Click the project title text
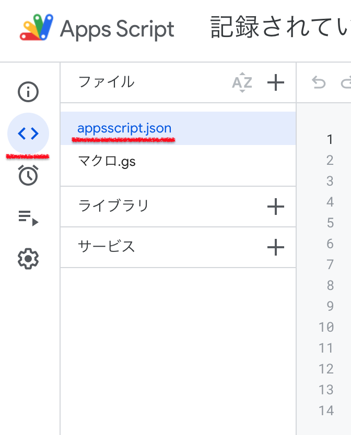The height and width of the screenshot is (435, 351). 280,28
